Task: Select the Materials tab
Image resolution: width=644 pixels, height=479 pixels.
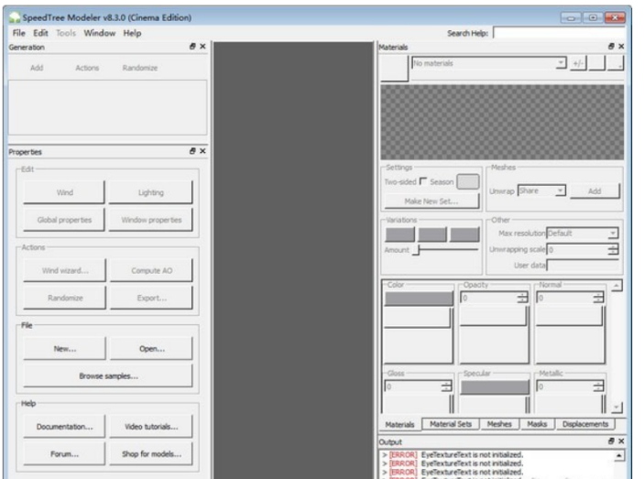Action: tap(399, 424)
